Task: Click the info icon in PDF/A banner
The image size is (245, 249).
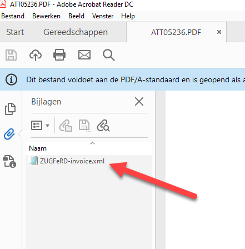Action: (x=11, y=79)
